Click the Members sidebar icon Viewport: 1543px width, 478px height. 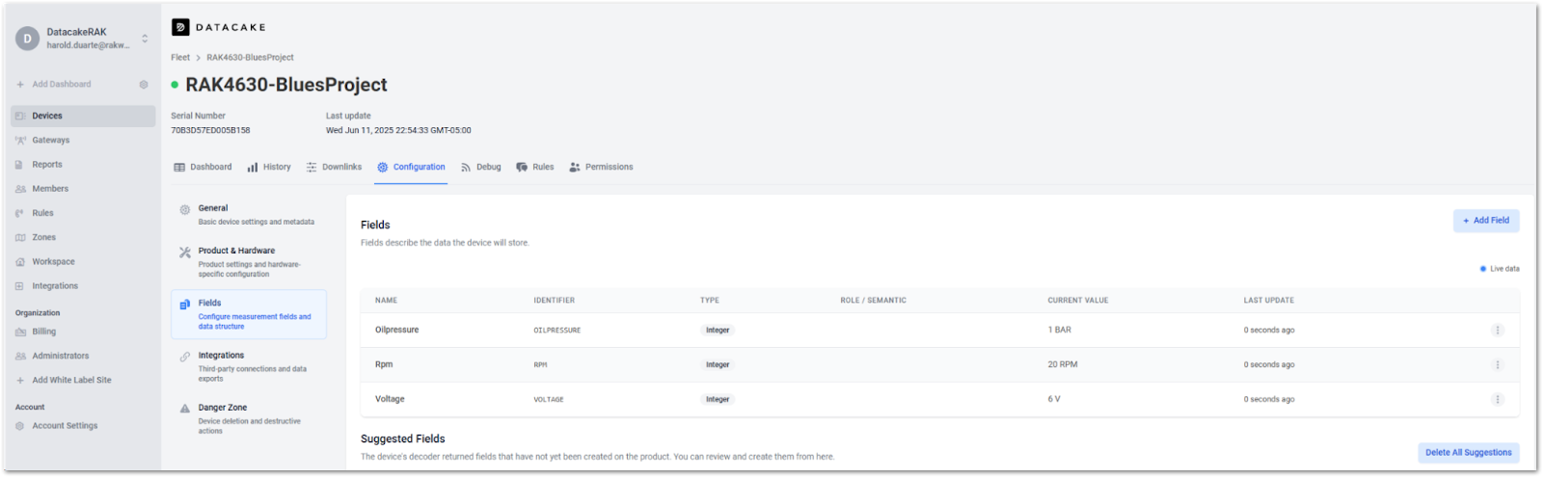pyautogui.click(x=20, y=189)
